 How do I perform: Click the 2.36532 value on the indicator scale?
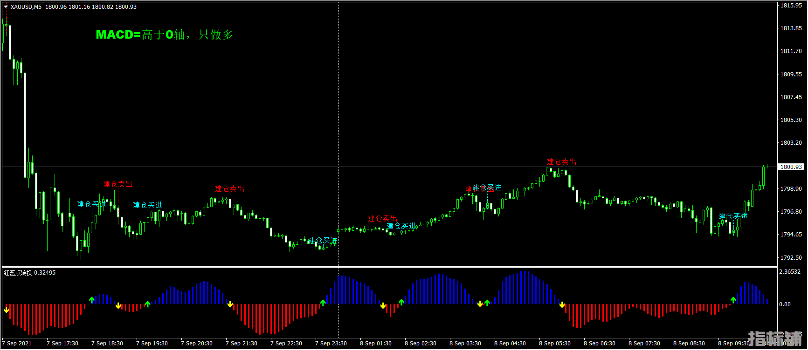coord(790,272)
